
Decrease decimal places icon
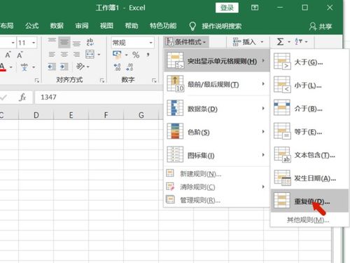click(x=129, y=67)
